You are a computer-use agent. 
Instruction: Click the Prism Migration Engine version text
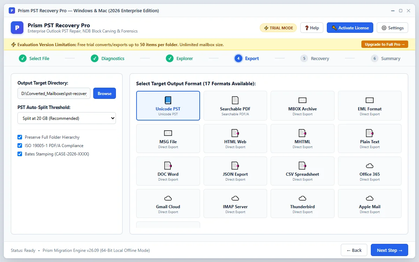(96, 250)
